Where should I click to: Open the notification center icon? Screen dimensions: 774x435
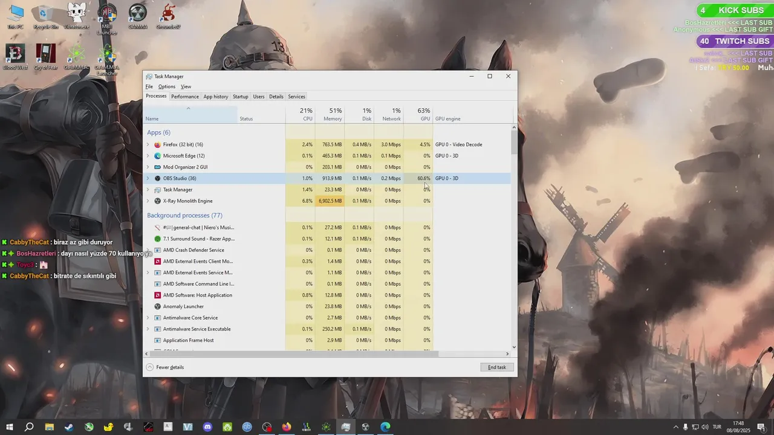pos(761,427)
